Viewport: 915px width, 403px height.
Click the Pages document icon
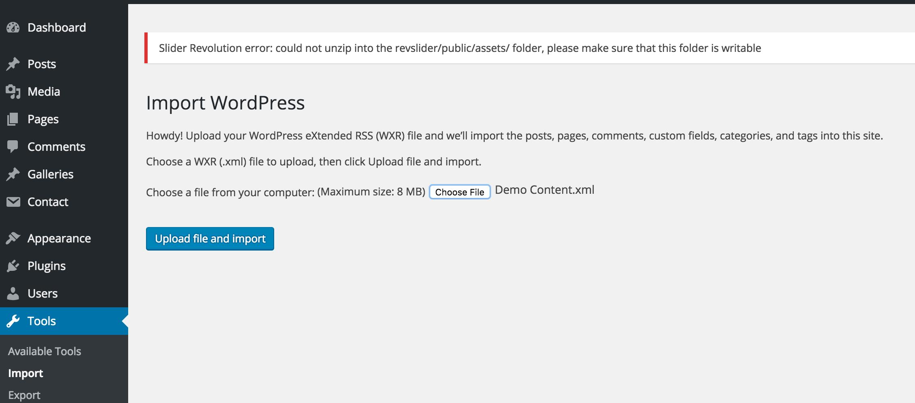(x=13, y=119)
